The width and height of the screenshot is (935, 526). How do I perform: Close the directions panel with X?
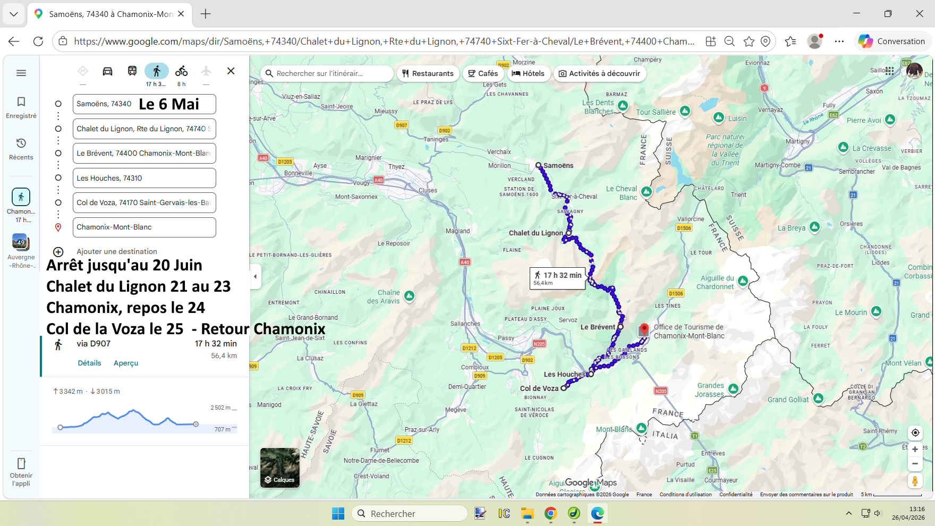(x=231, y=71)
